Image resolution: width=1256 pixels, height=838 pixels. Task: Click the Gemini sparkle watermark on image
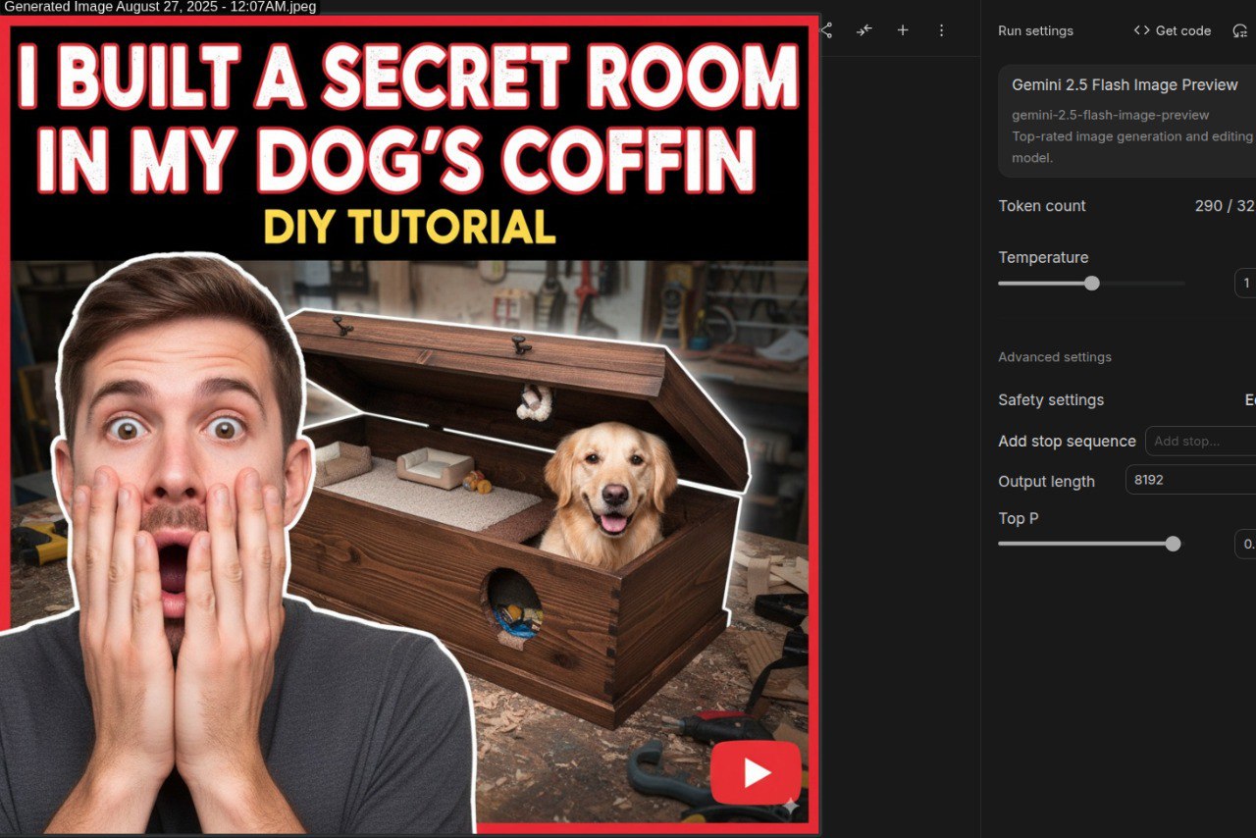click(x=791, y=806)
